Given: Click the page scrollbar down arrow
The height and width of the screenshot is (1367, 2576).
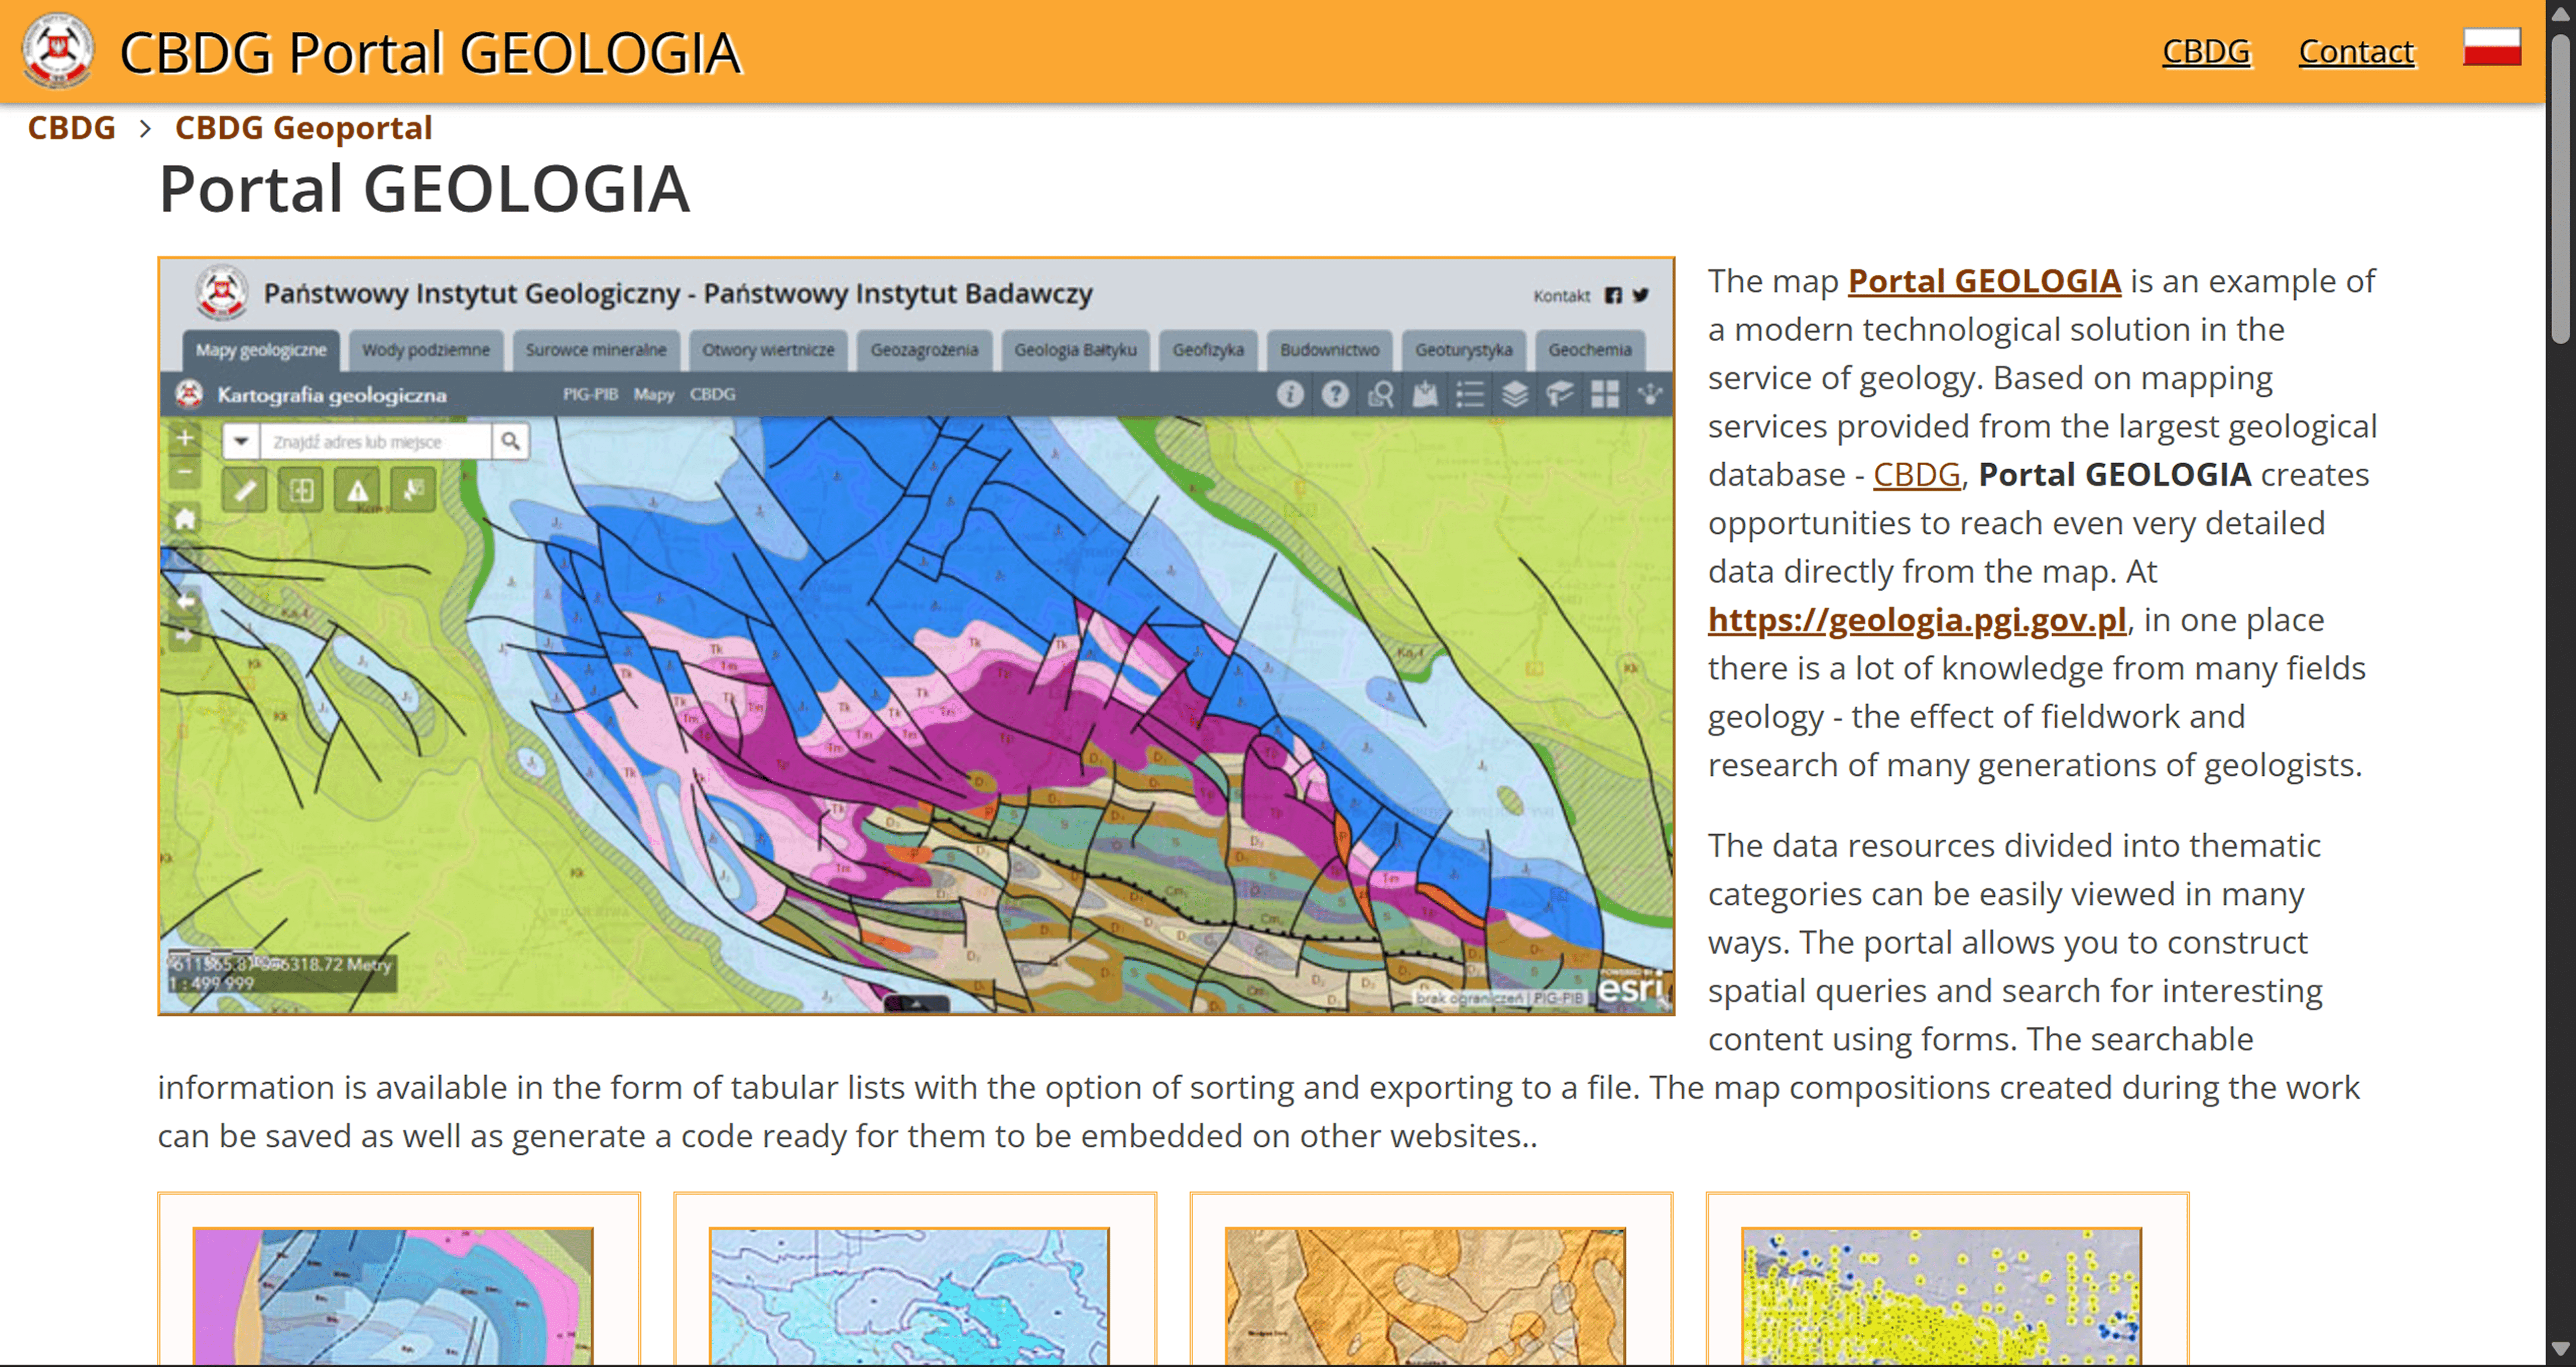Looking at the screenshot, I should coord(2561,1349).
